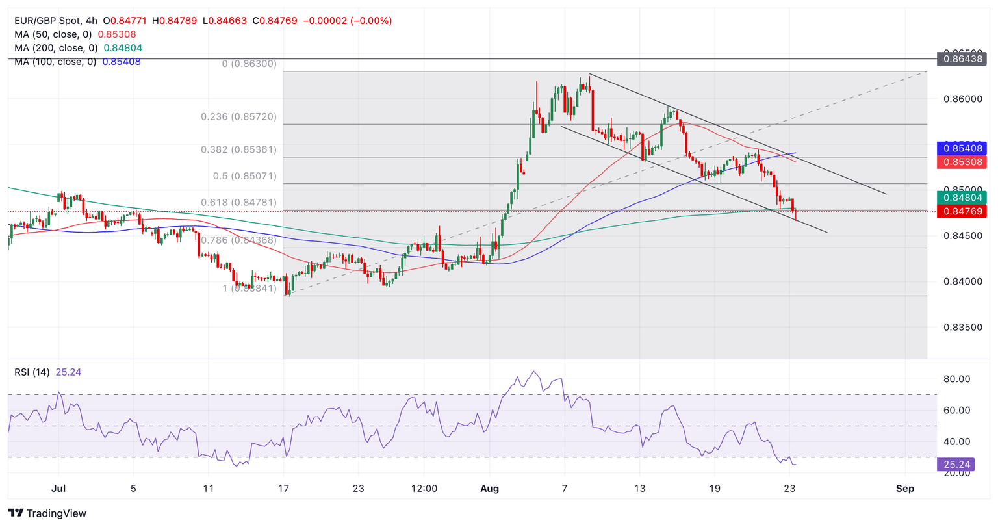Click the Jul label on time axis
This screenshot has height=527, width=998.
(x=58, y=489)
